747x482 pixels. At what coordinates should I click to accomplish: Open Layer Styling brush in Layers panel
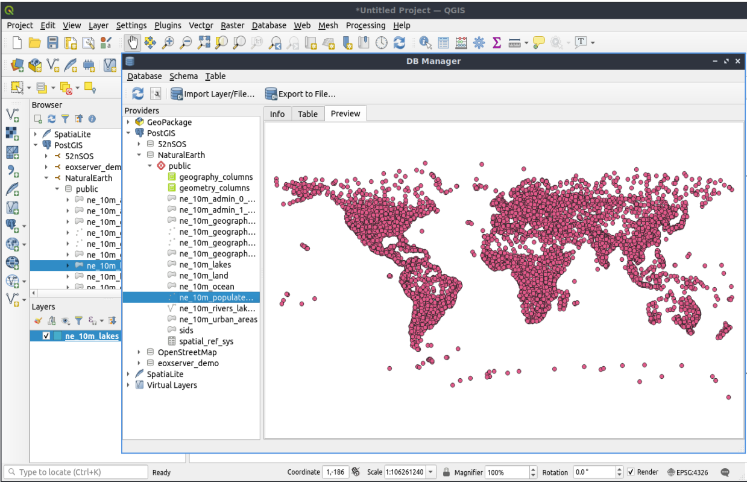[39, 321]
